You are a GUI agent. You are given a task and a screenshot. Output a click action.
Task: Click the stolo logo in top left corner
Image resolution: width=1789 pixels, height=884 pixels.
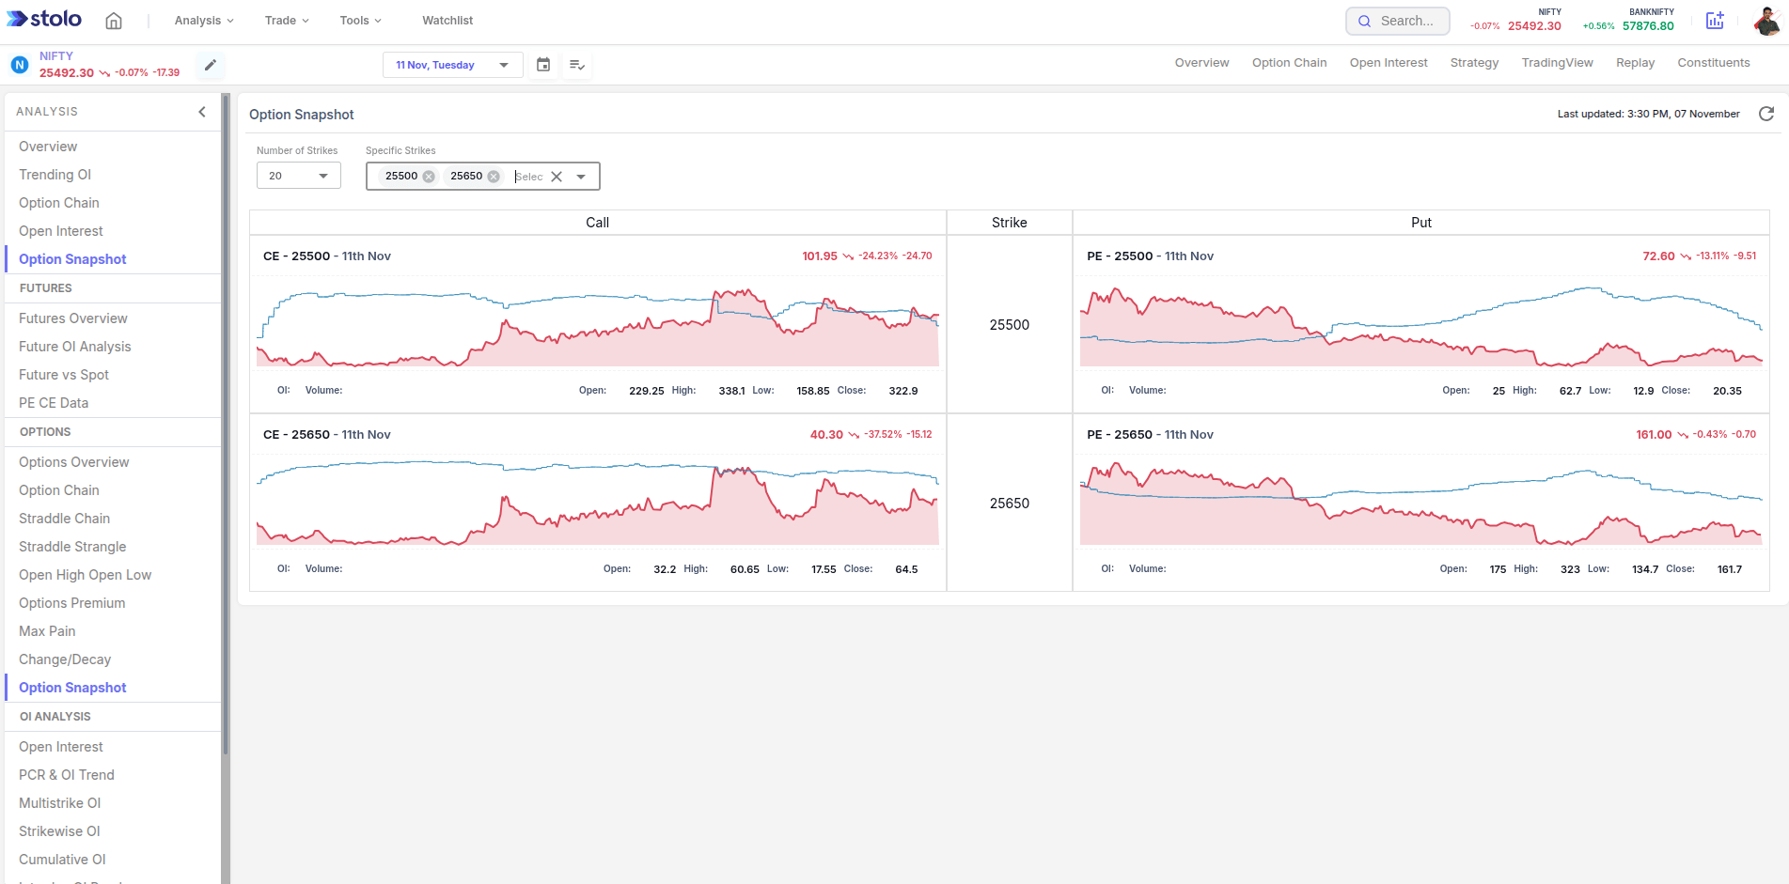43,18
